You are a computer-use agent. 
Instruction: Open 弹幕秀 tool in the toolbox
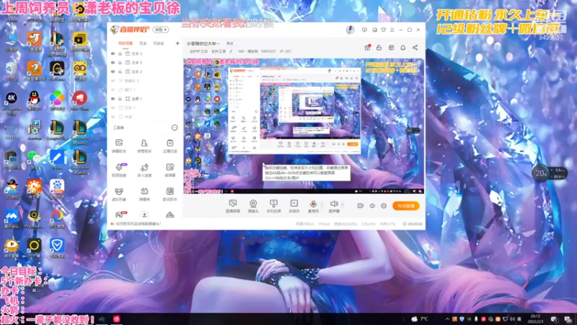point(144,194)
